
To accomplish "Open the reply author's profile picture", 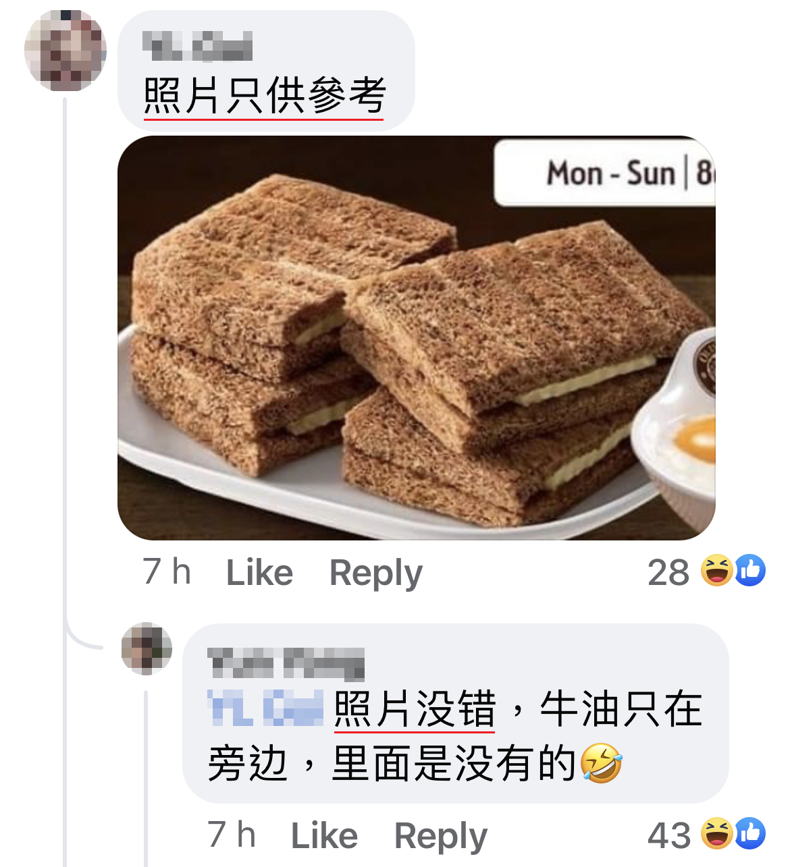I will (x=147, y=648).
